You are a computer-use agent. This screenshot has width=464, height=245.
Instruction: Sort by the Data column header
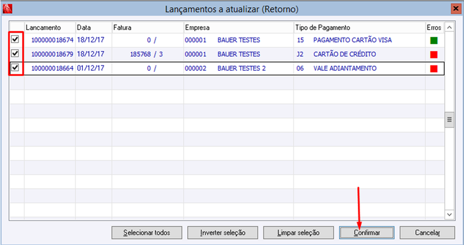[x=93, y=27]
